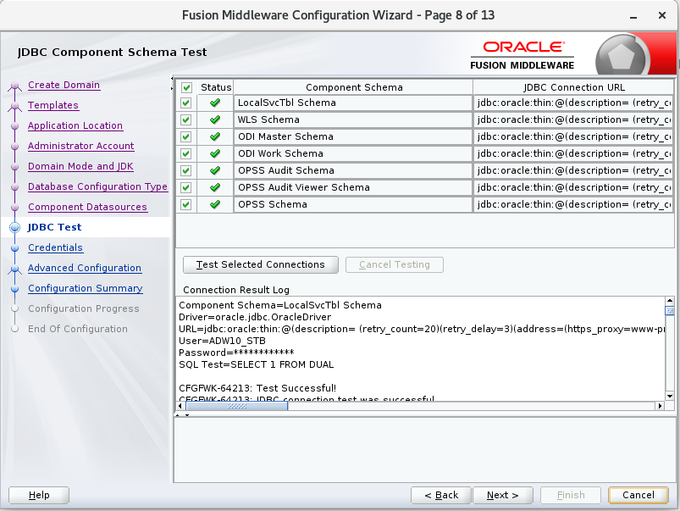Click the Component Schema column header

click(353, 87)
